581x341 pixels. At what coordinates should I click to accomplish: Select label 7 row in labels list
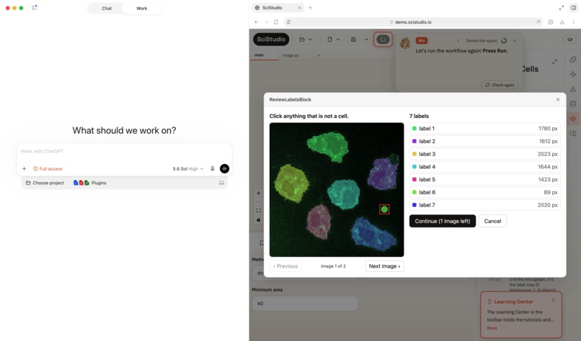click(x=484, y=205)
